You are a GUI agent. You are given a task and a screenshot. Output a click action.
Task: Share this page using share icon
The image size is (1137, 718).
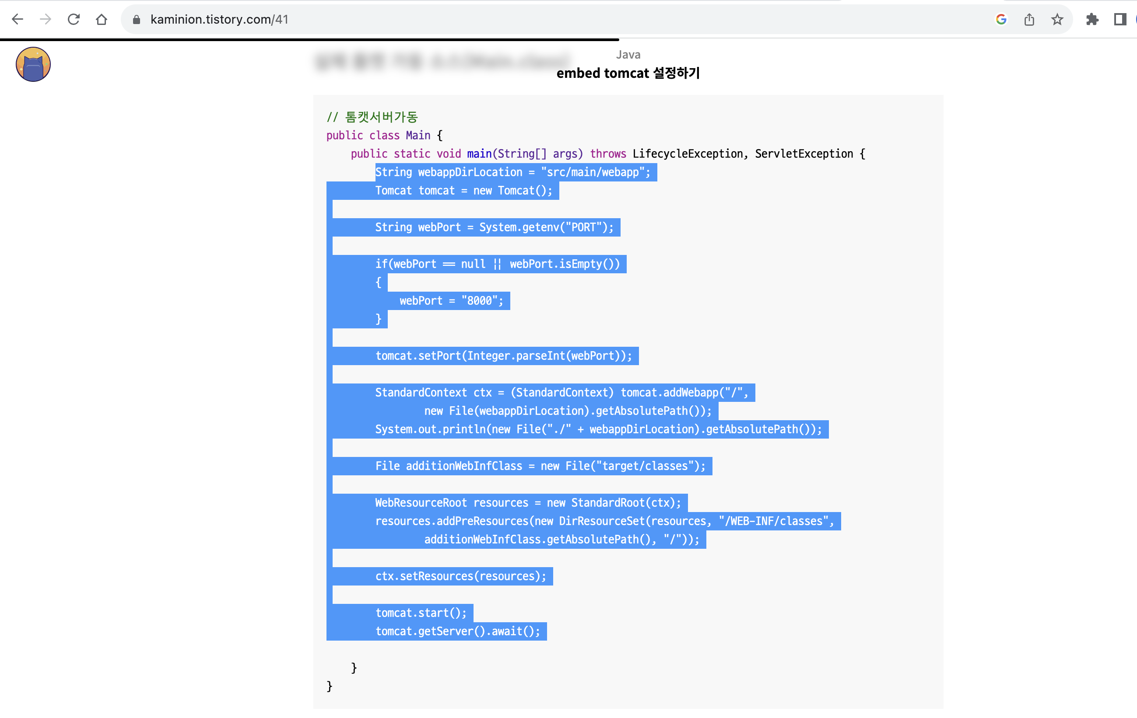click(x=1029, y=19)
